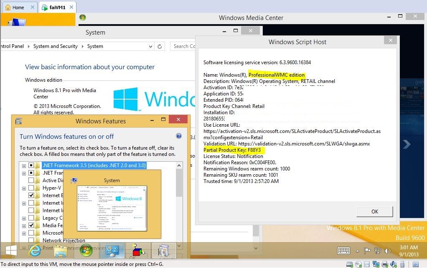The image size is (427, 268).
Task: Check the Microsoft feature checkbox
Action: pyautogui.click(x=31, y=233)
